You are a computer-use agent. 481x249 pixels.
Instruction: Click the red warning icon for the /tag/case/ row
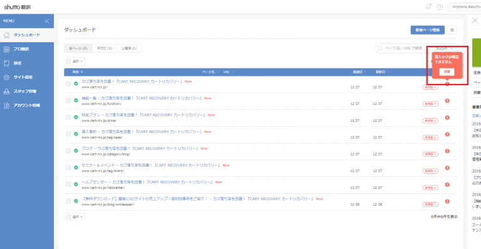tap(447, 134)
